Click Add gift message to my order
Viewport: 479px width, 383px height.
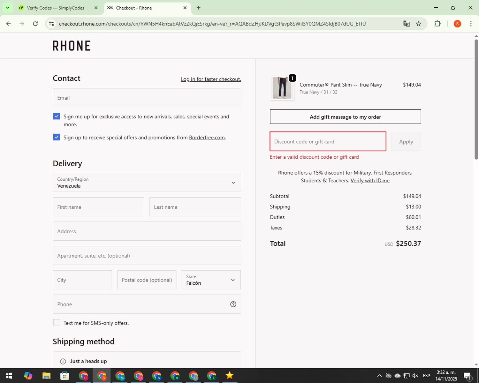(345, 117)
